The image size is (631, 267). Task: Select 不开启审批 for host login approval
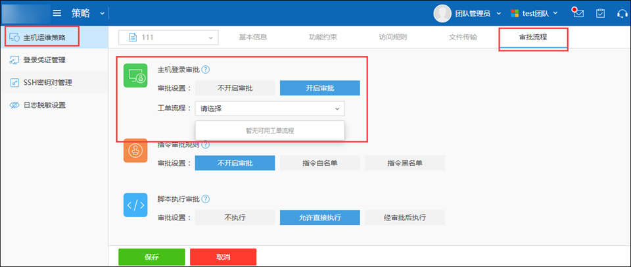click(235, 88)
